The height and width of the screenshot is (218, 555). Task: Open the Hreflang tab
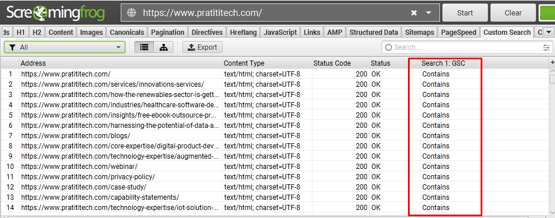click(x=243, y=33)
